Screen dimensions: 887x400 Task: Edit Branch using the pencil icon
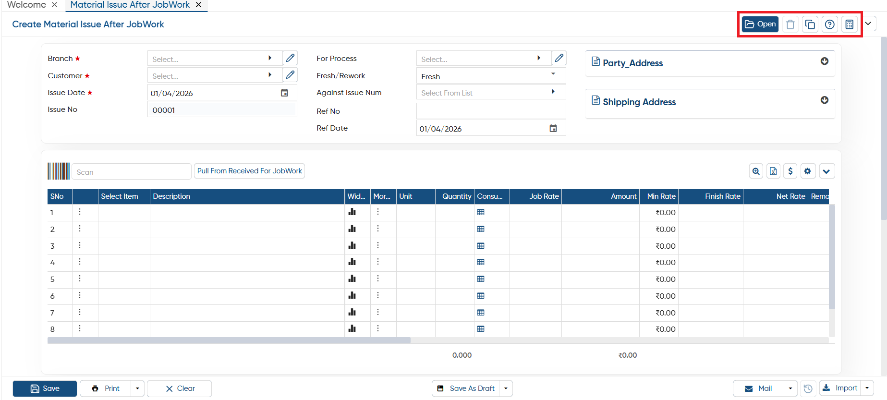point(290,58)
